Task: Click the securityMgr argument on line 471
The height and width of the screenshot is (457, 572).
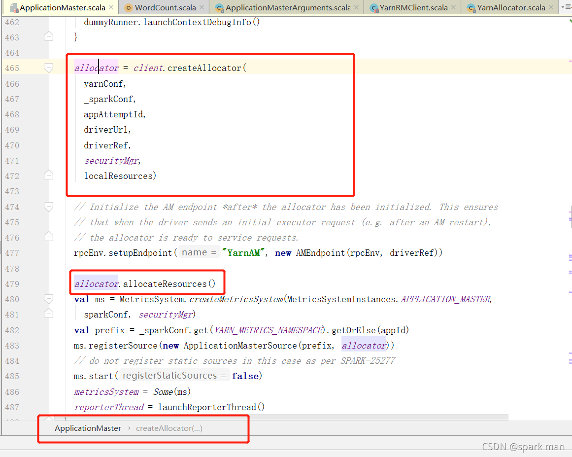Action: click(x=111, y=161)
